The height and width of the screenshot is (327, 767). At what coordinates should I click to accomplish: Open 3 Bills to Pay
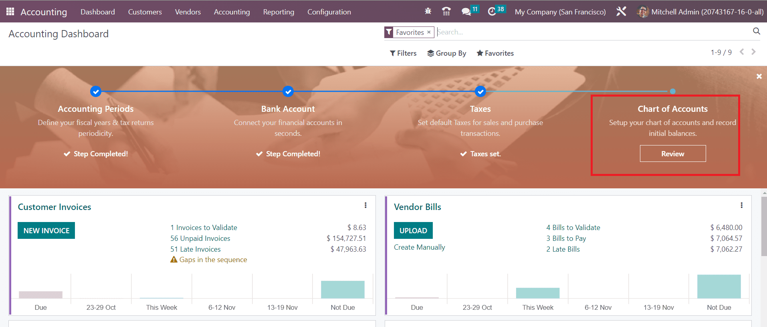pos(566,238)
